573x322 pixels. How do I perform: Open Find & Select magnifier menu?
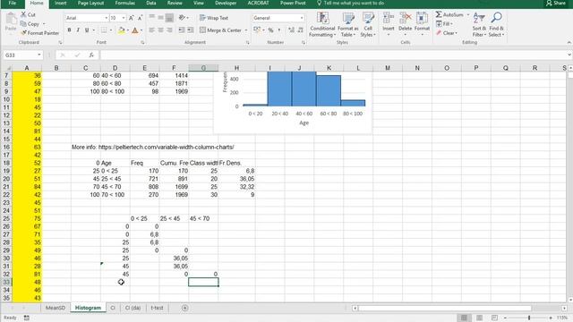496,24
